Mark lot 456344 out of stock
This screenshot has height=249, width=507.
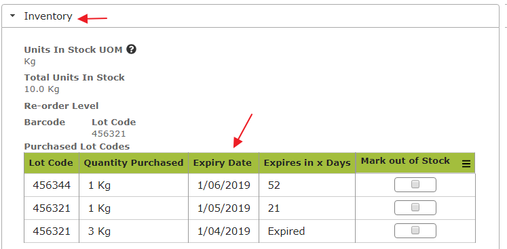coord(415,185)
